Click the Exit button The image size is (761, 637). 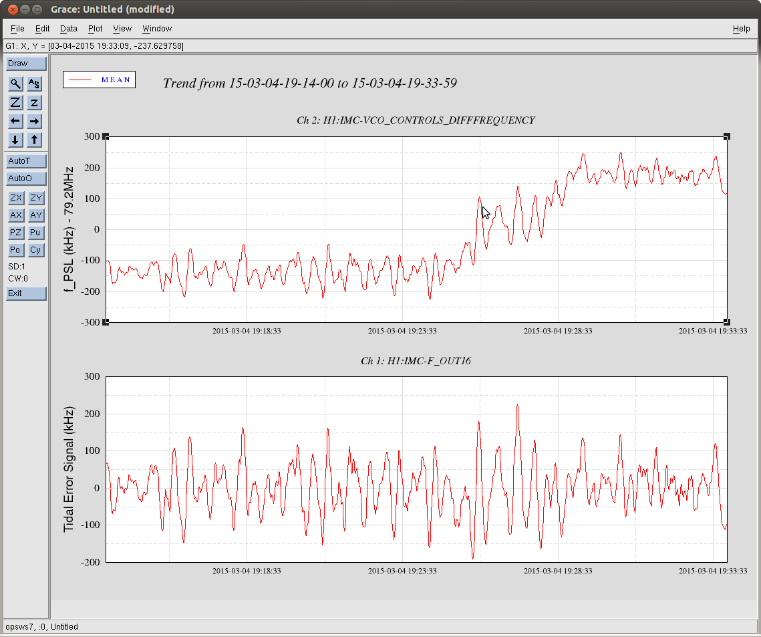click(x=26, y=293)
